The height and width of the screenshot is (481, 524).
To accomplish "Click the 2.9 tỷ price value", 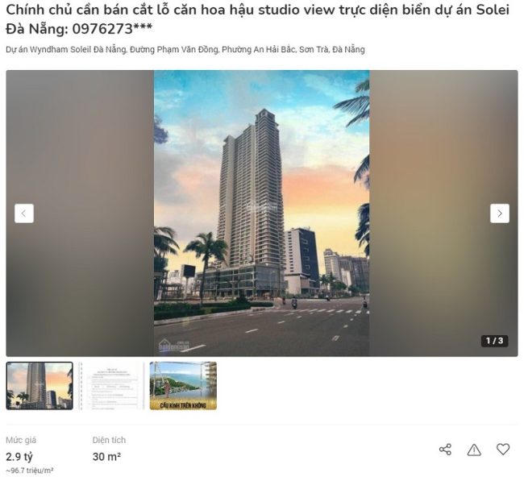I will pos(19,457).
